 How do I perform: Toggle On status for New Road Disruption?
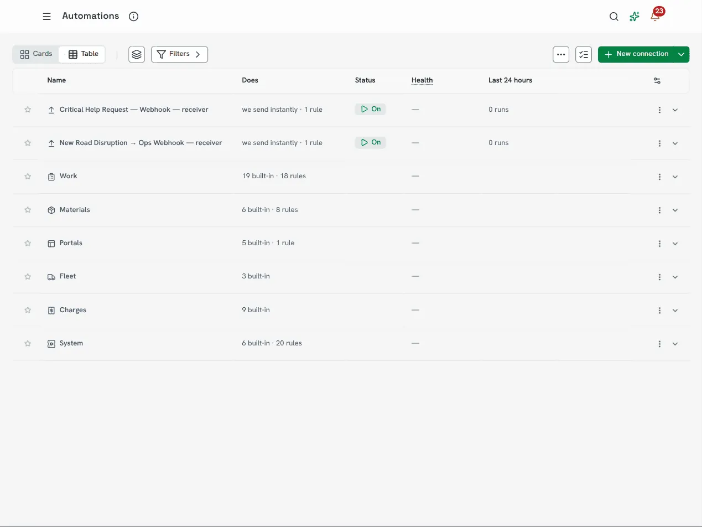point(371,143)
